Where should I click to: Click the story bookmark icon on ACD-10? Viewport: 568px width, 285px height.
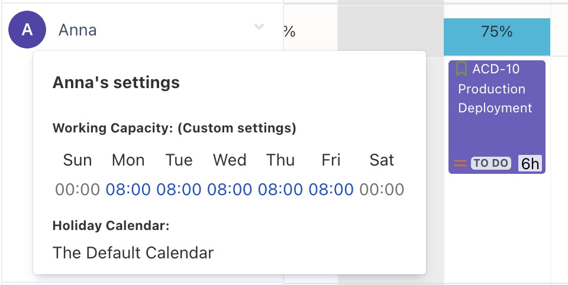tap(461, 69)
